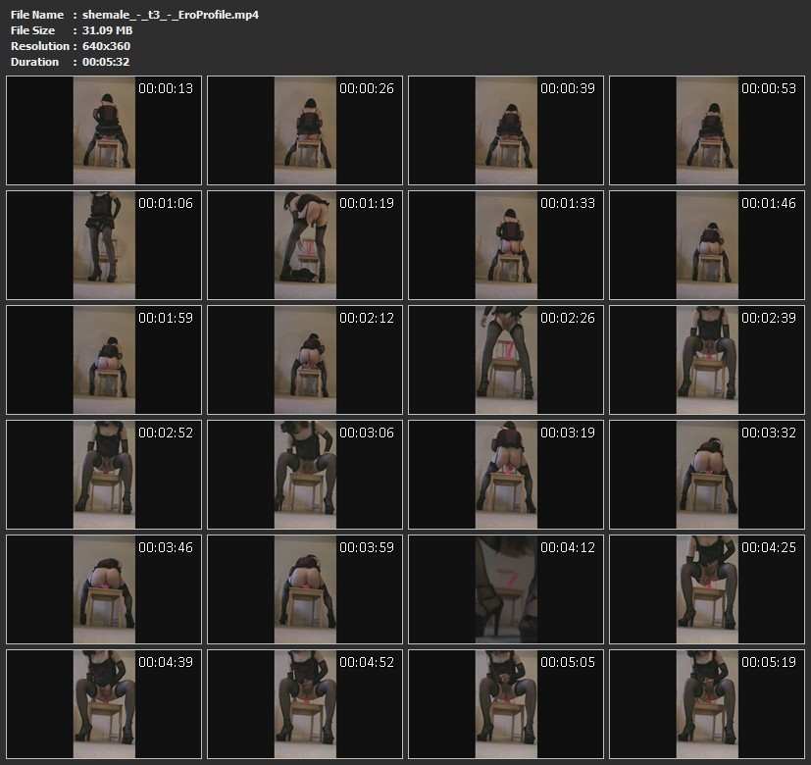The height and width of the screenshot is (765, 811).
Task: Click the 00:05:32 duration value
Action: point(106,62)
